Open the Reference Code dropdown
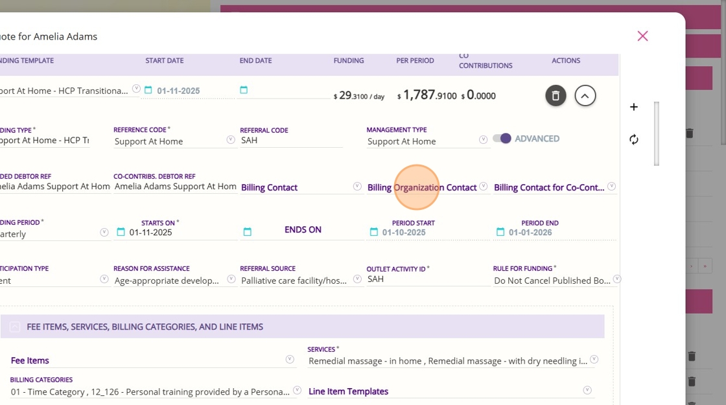 point(231,140)
